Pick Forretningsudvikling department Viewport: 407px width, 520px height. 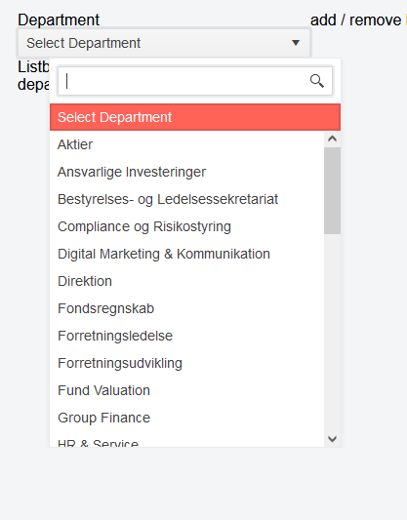click(x=186, y=363)
